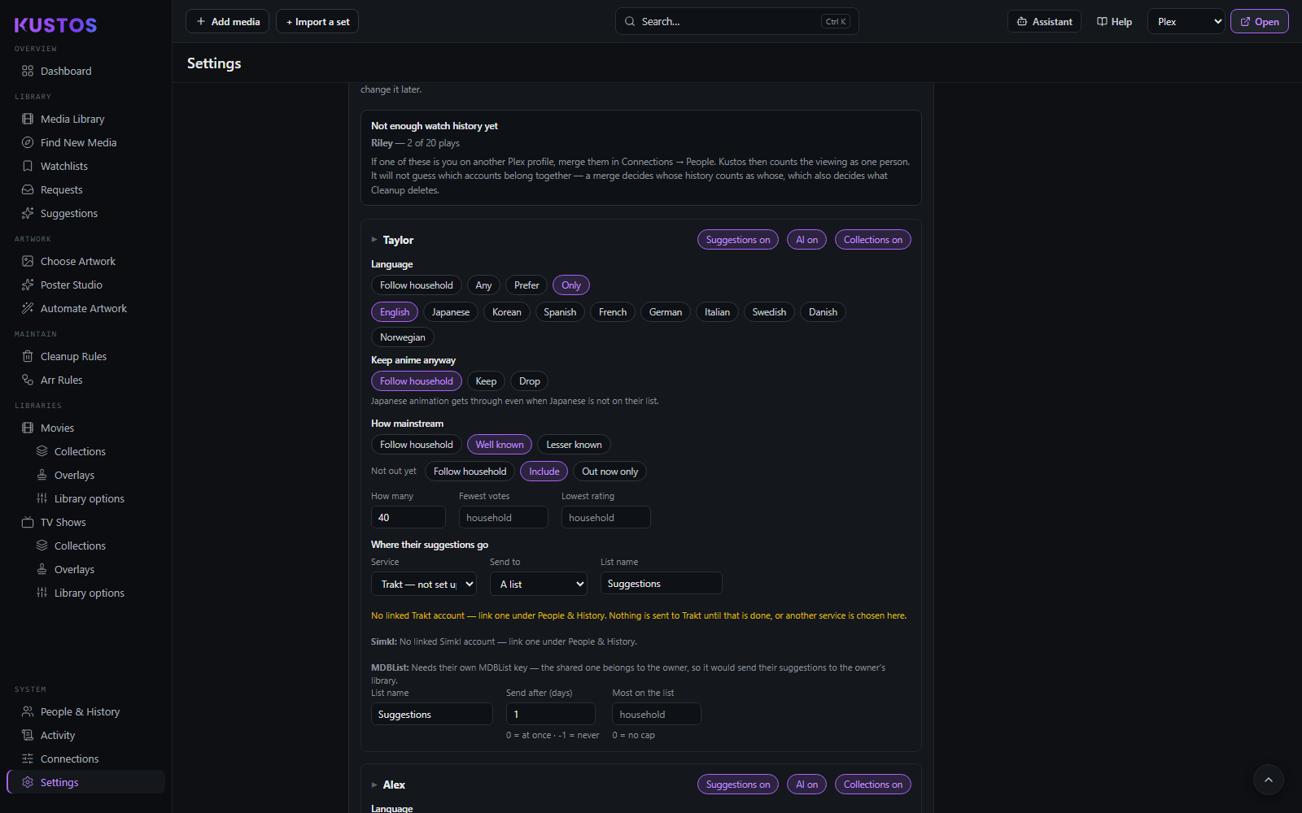Click the Media Library film icon
This screenshot has height=813, width=1302.
pos(28,119)
